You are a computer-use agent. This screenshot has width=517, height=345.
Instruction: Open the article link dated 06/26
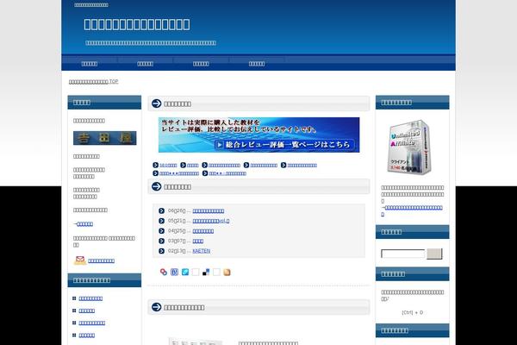click(x=209, y=210)
